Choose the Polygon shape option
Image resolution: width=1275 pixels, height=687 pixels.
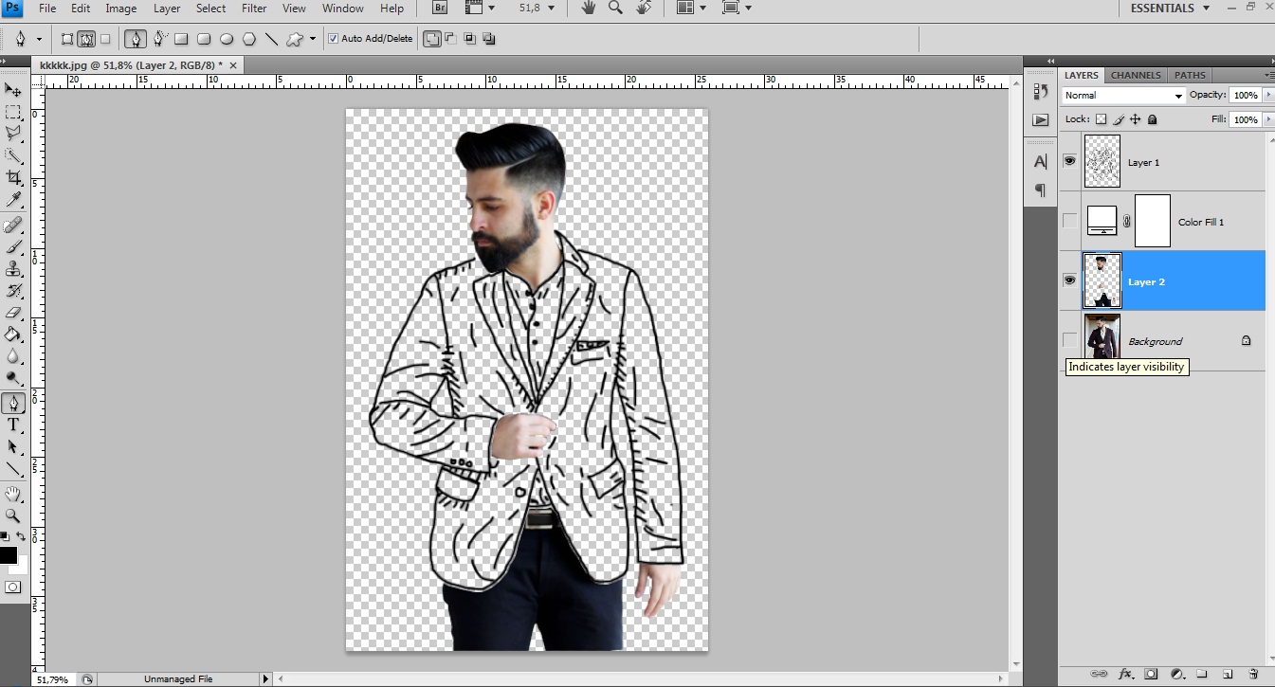(x=249, y=39)
